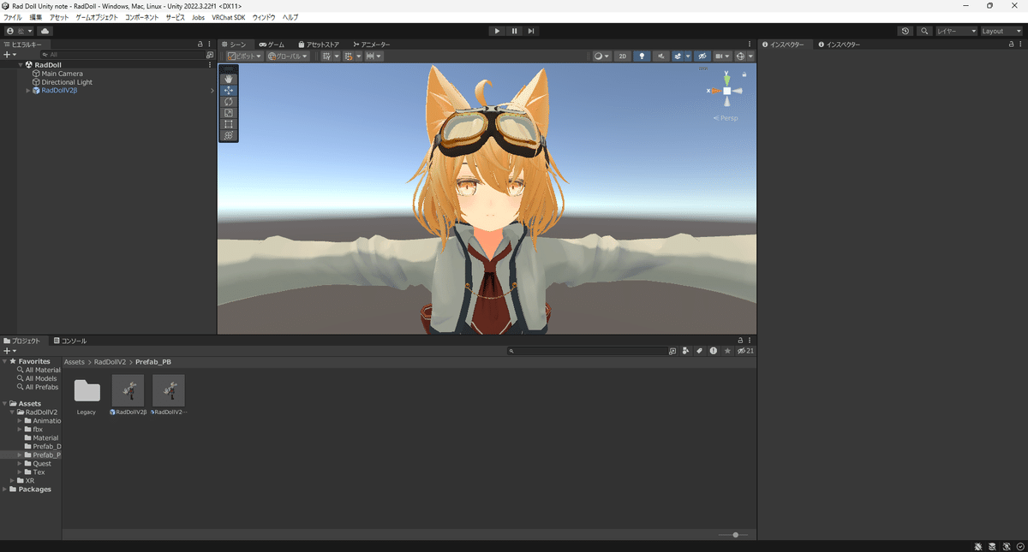The width and height of the screenshot is (1028, 552).
Task: Collapse the RadDoll scene in Hierarchy
Action: point(21,64)
